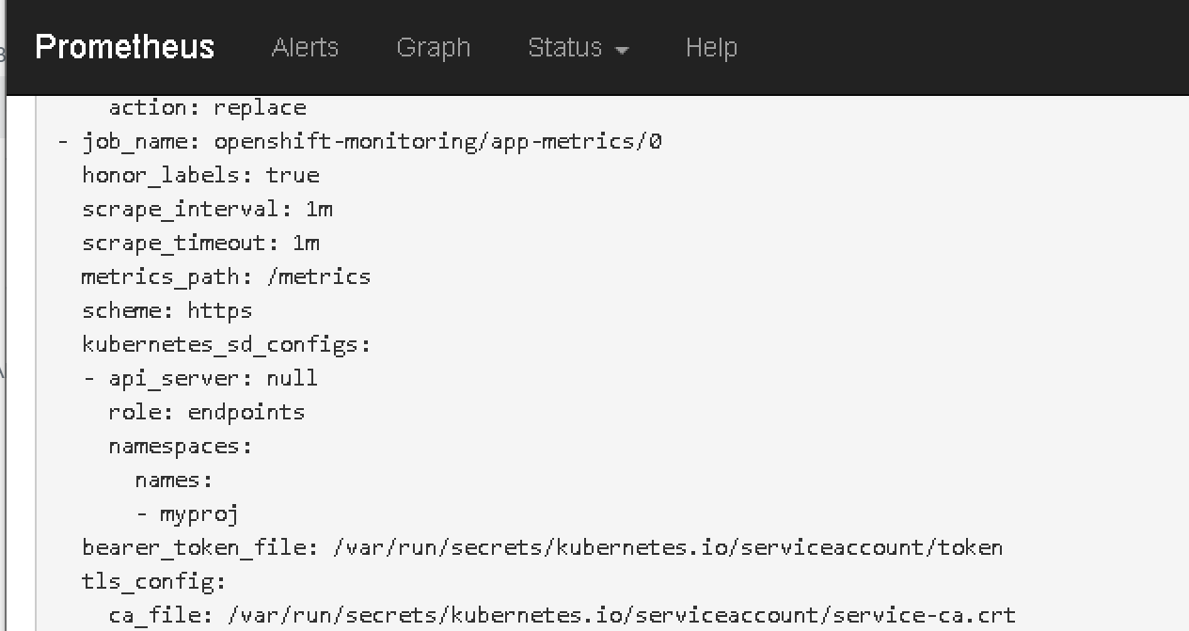1189x631 pixels.
Task: Click the metrics_path: /metrics line
Action: (x=226, y=276)
